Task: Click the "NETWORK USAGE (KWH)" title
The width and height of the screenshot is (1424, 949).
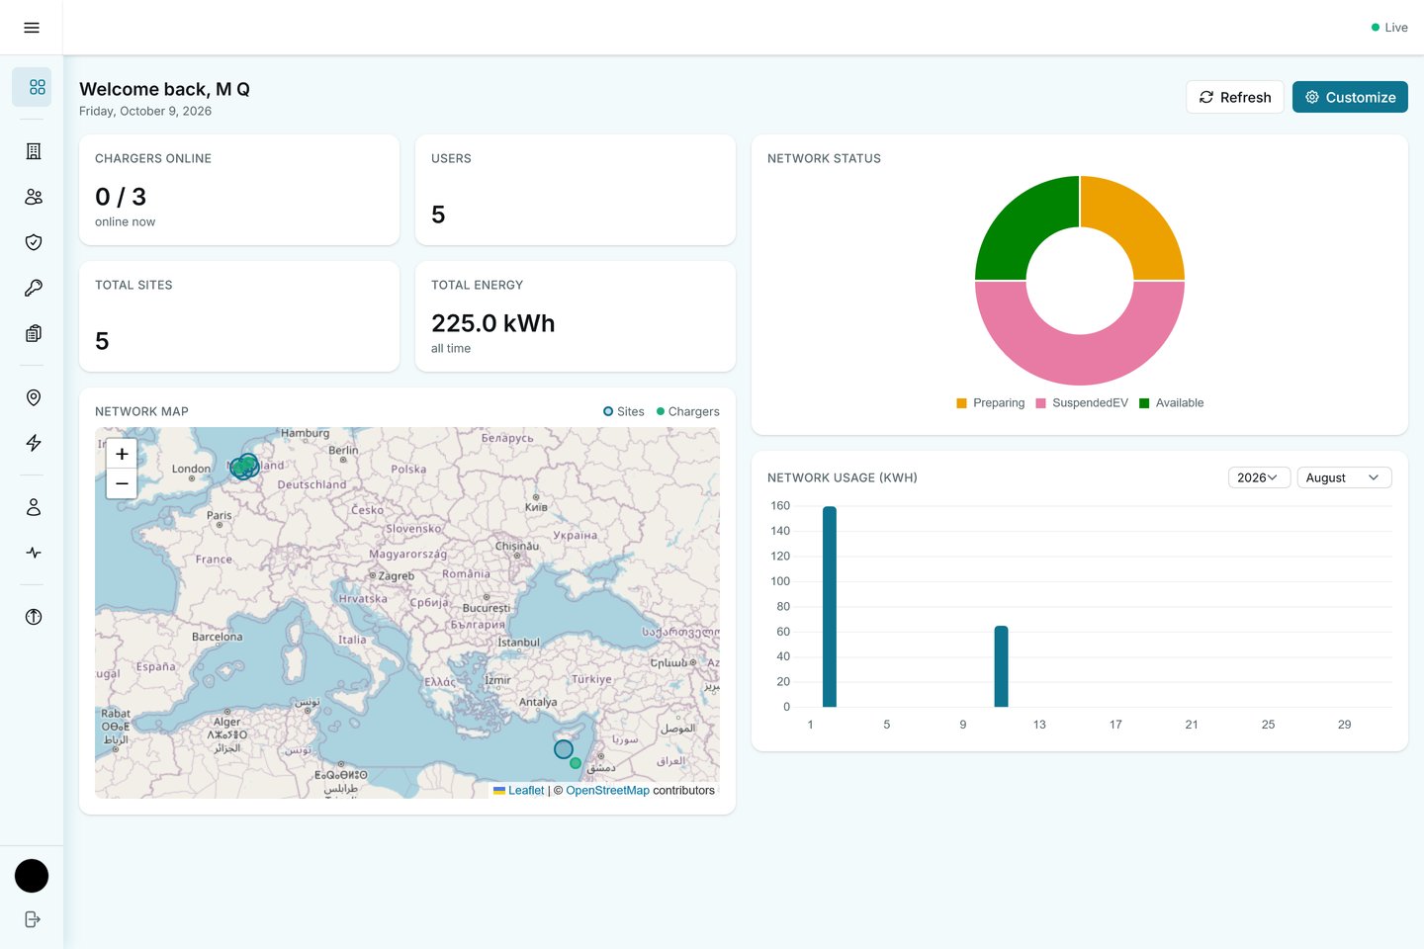Action: coord(843,477)
